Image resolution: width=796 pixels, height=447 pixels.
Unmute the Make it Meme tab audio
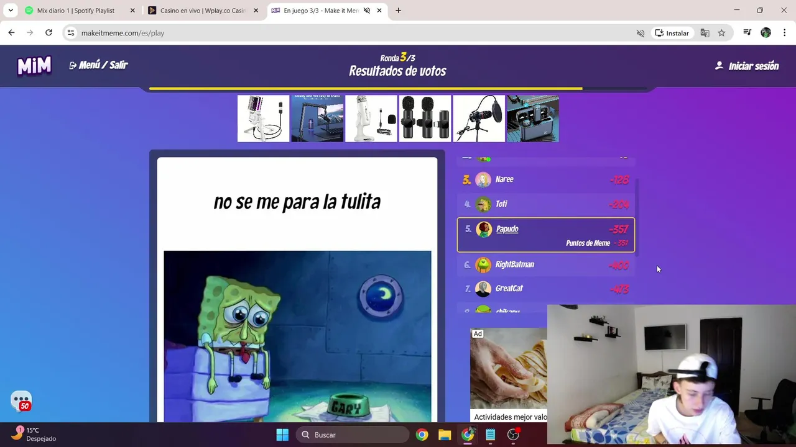pos(367,11)
